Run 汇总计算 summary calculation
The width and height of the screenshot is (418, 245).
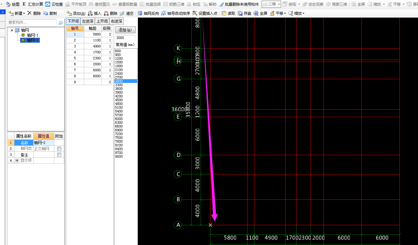pyautogui.click(x=33, y=4)
